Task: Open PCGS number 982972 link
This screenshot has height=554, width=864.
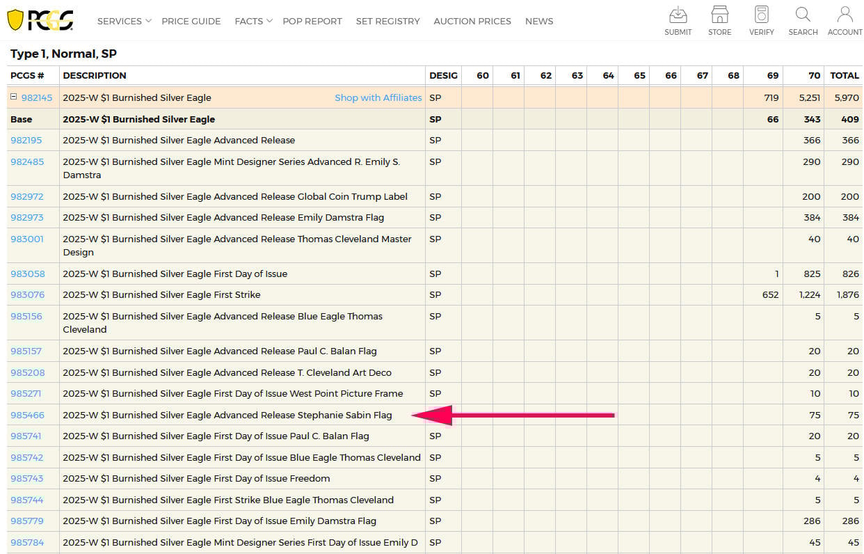Action: point(27,196)
